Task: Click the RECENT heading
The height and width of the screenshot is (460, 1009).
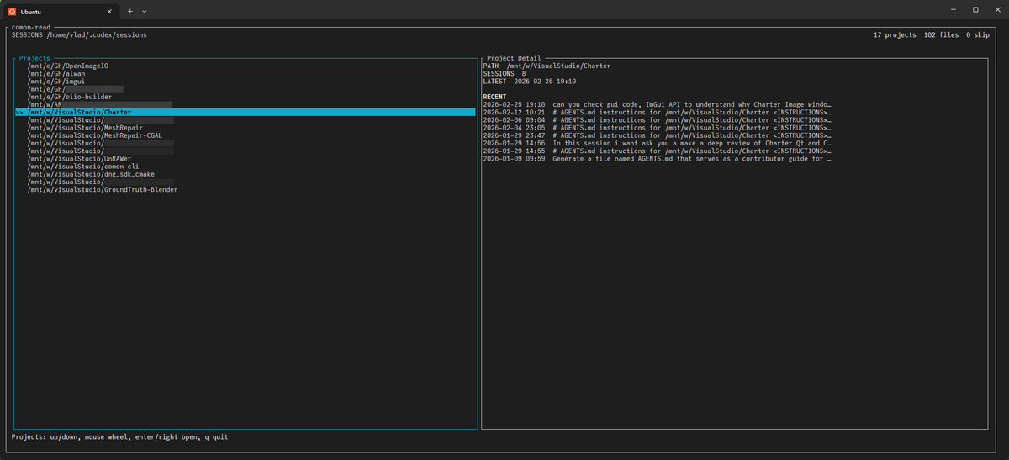Action: [x=495, y=97]
